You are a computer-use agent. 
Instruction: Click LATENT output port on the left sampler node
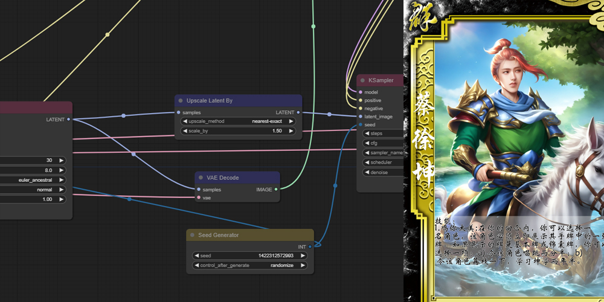tap(69, 120)
